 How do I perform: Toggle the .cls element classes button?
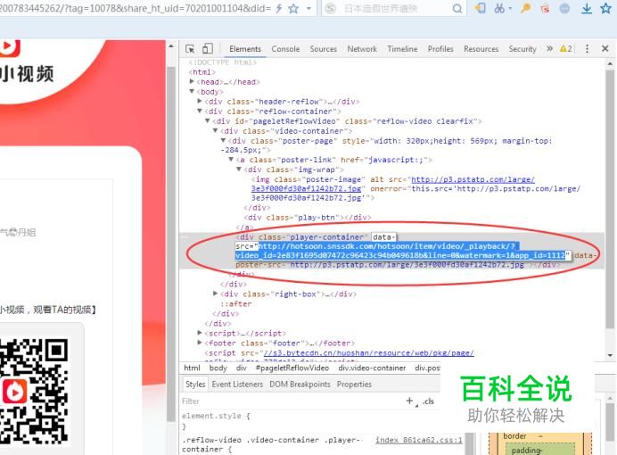[428, 401]
